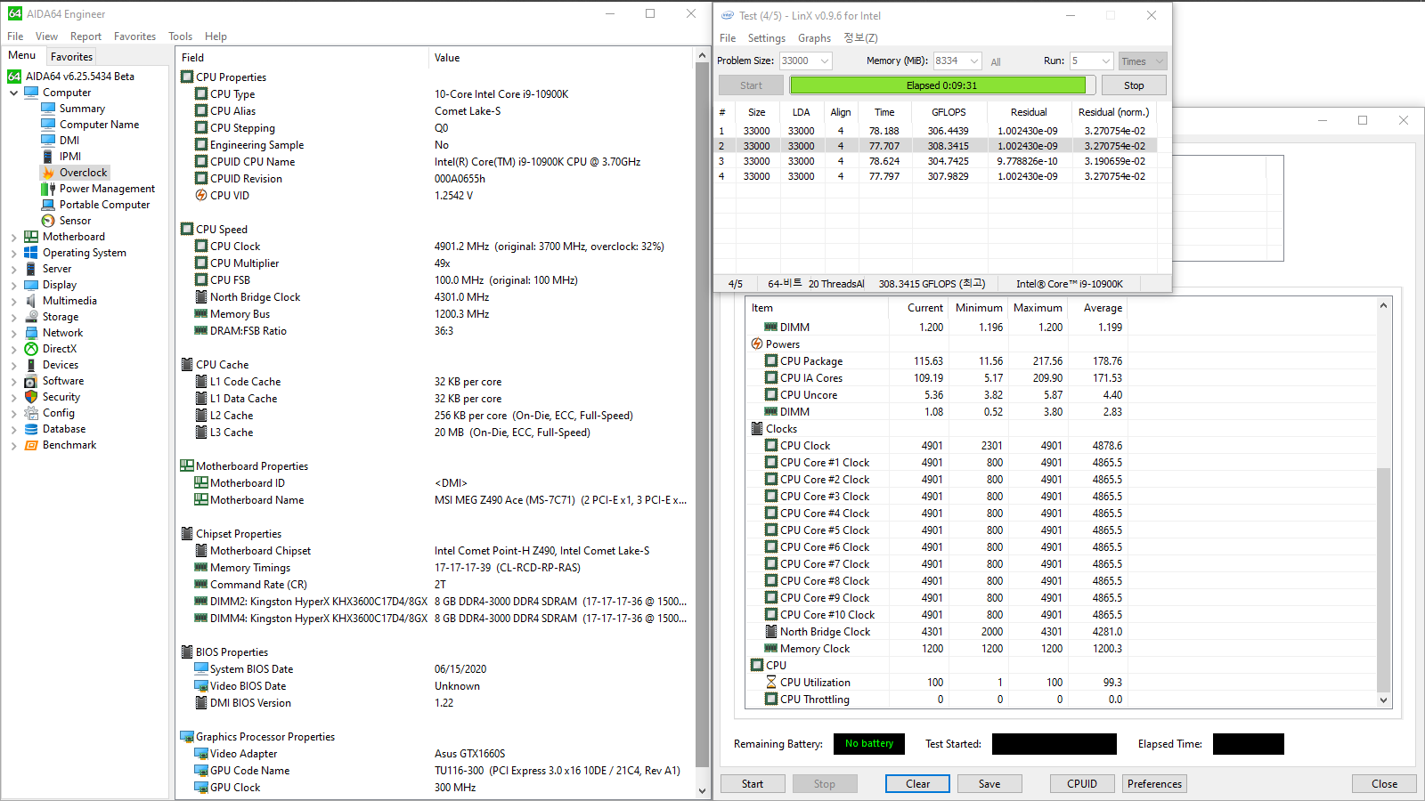The width and height of the screenshot is (1425, 801).
Task: Open AIDA64 File menu
Action: coord(15,36)
